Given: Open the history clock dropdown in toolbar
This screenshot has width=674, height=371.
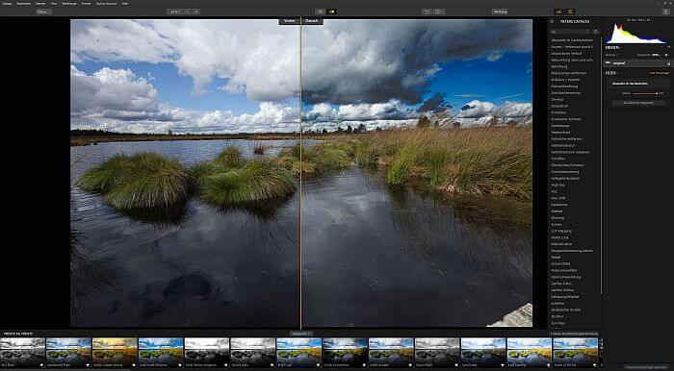Looking at the screenshot, I should [x=439, y=12].
